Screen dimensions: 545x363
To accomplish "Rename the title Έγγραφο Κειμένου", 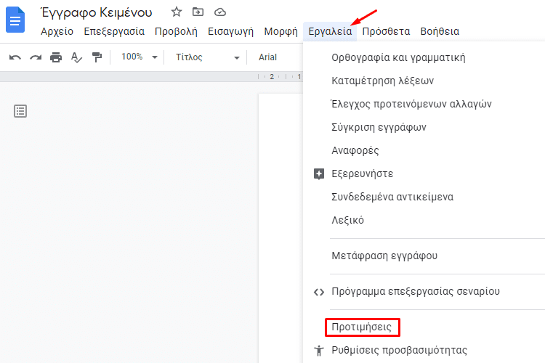I will pos(96,12).
